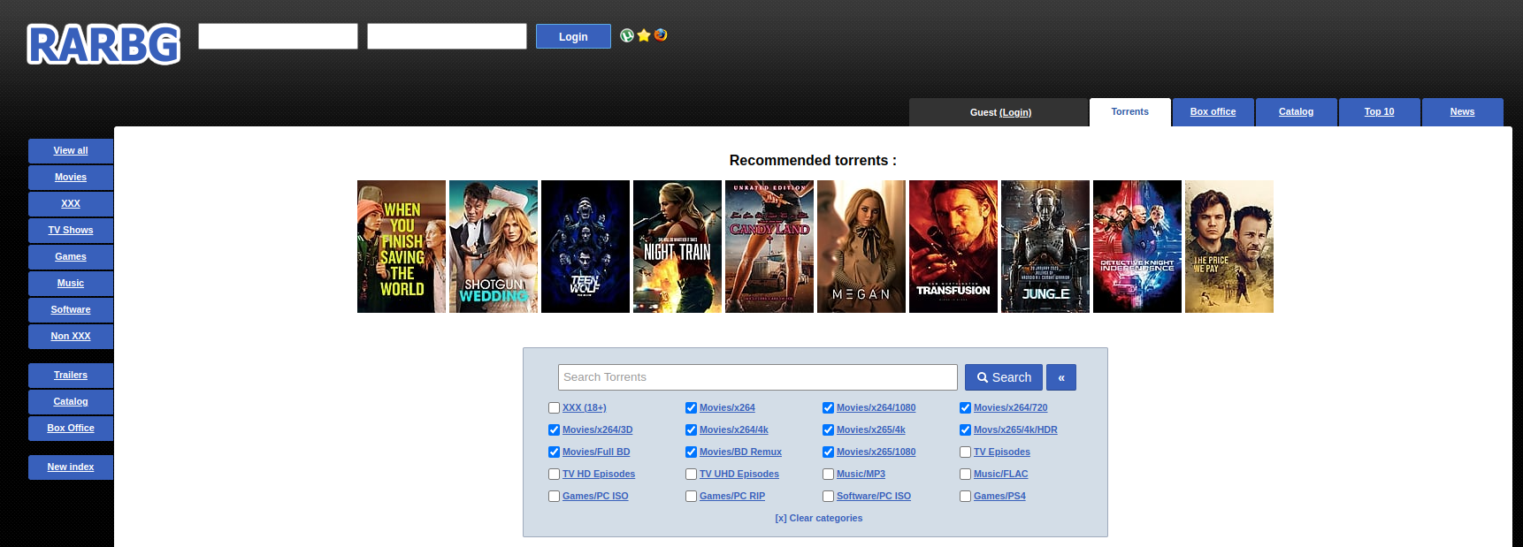
Task: Check the Games/PC RIP checkbox
Action: pos(692,497)
